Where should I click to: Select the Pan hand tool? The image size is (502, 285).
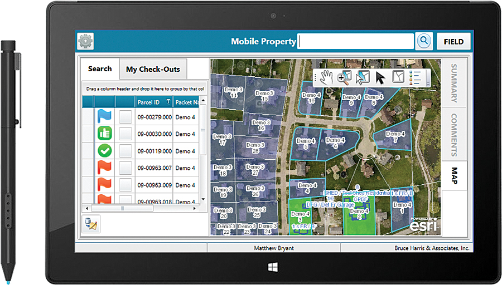(x=326, y=77)
